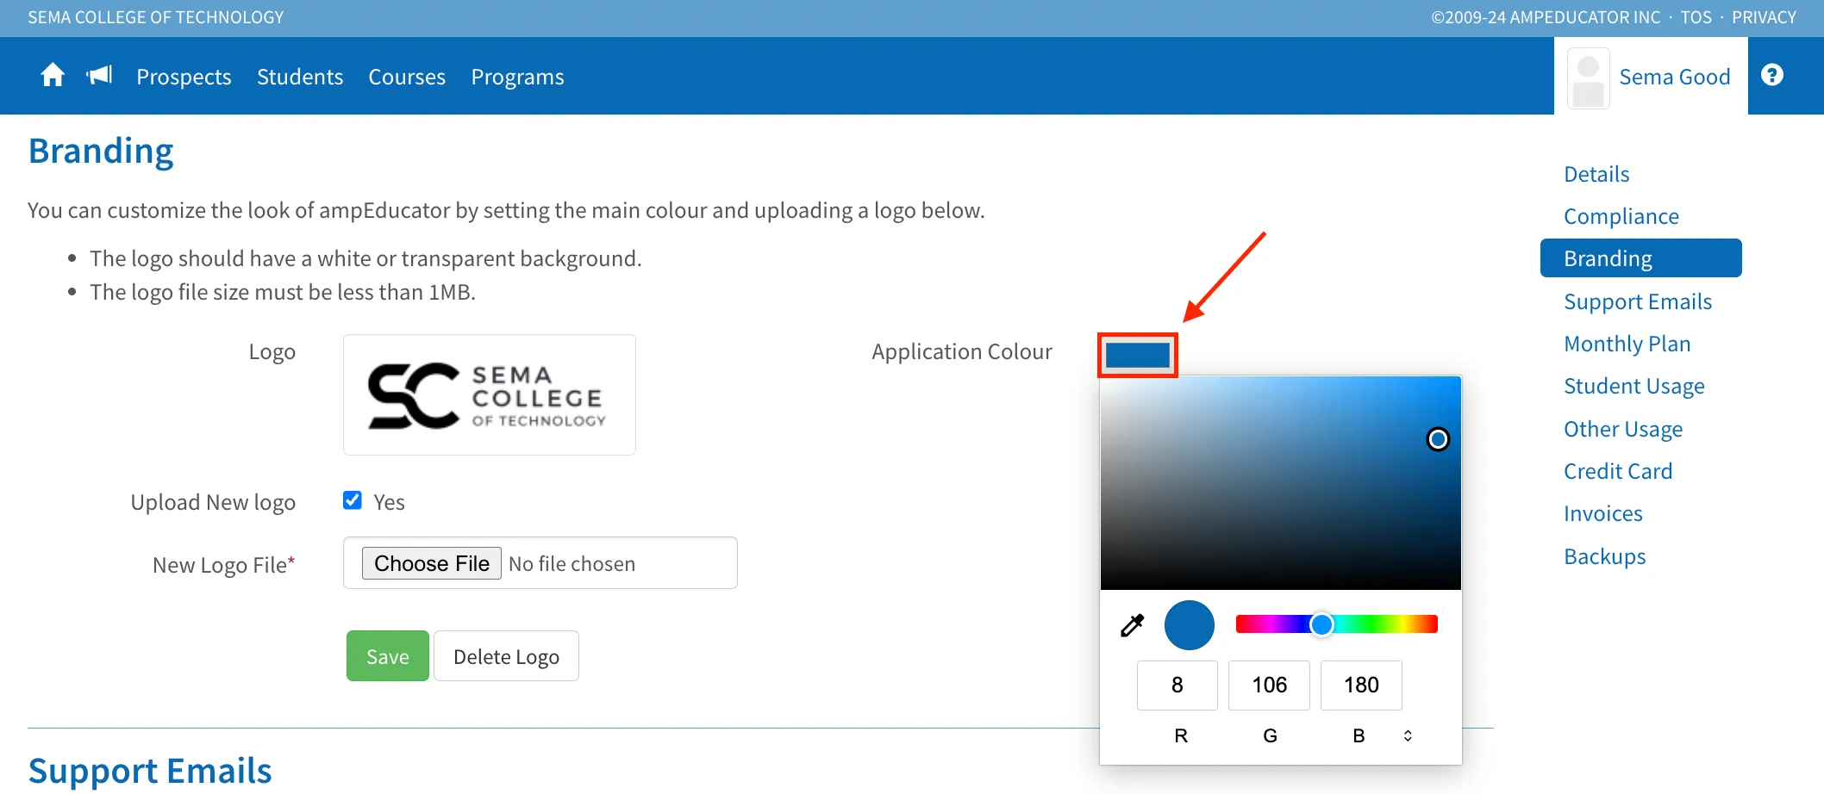Image resolution: width=1824 pixels, height=794 pixels.
Task: Click the Delete Logo button
Action: [506, 656]
